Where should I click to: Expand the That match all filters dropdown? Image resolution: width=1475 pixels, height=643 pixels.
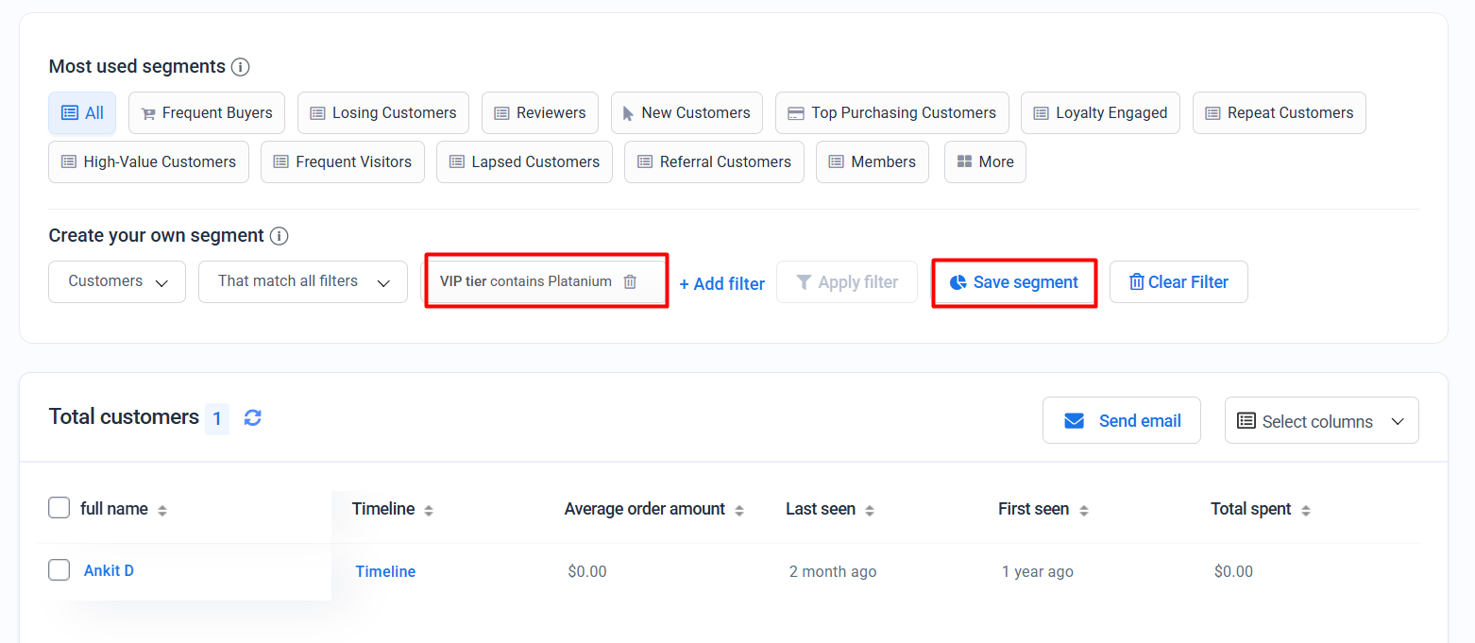click(303, 281)
